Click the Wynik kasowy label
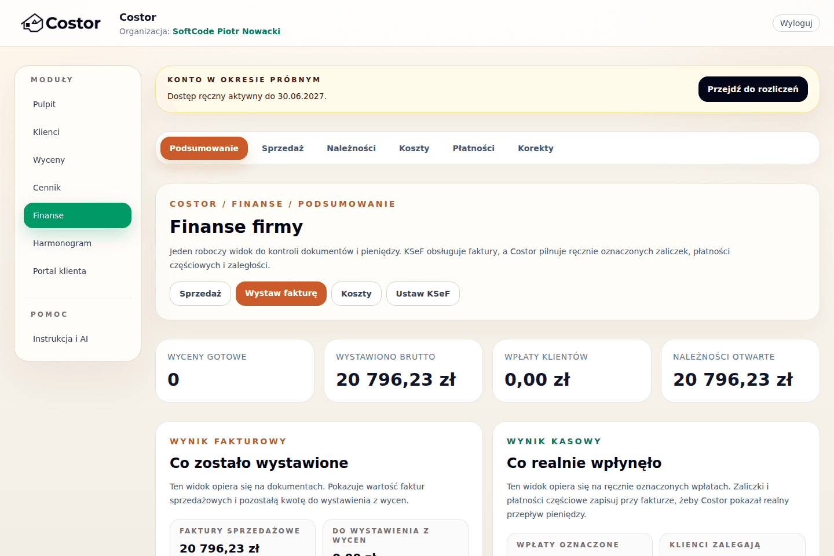Viewport: 834px width, 556px height. pos(554,441)
